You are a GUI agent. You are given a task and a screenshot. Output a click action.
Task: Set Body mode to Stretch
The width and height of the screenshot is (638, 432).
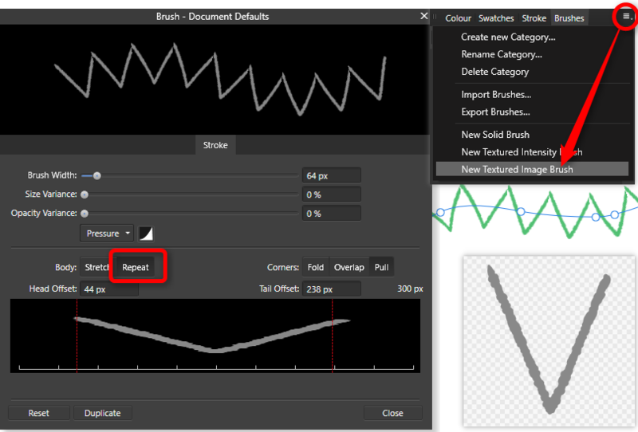coord(96,267)
